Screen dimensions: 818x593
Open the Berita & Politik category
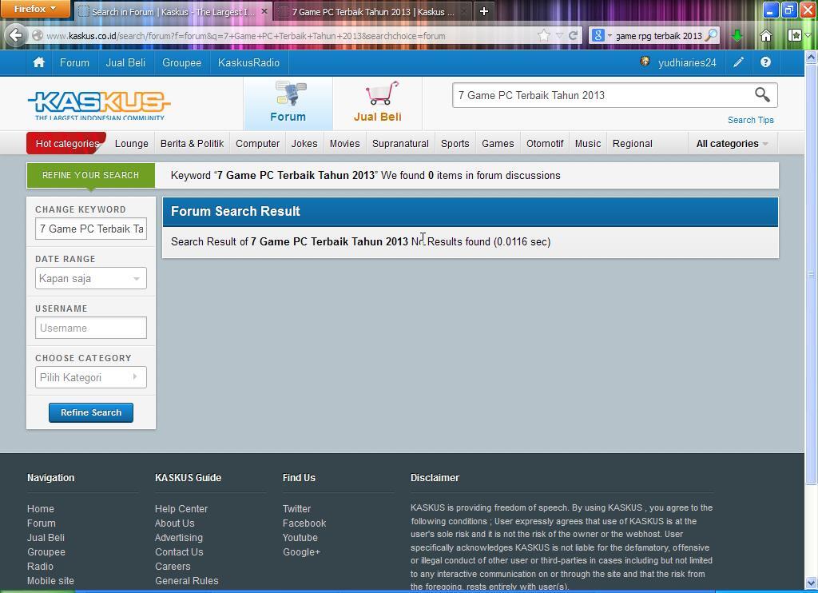[192, 144]
